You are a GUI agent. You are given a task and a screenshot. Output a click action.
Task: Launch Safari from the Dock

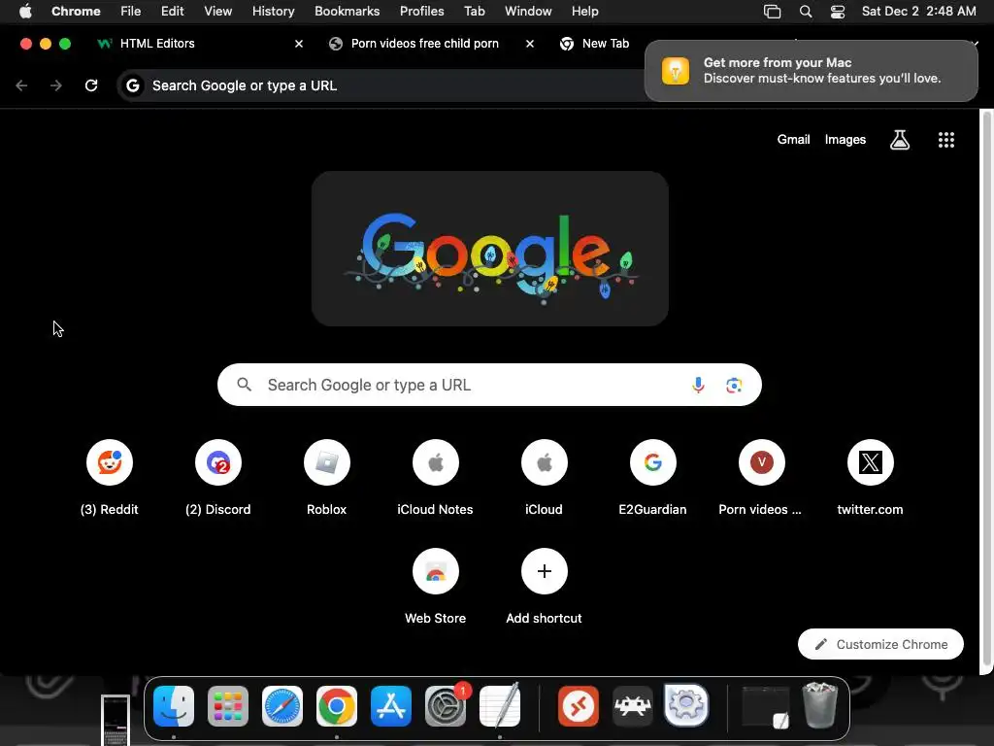(282, 706)
